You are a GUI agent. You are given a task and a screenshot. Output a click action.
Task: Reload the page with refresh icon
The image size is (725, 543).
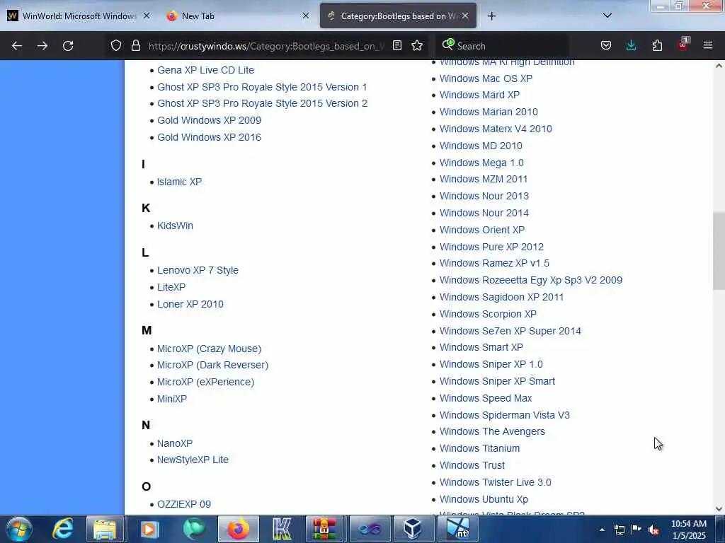(x=68, y=46)
